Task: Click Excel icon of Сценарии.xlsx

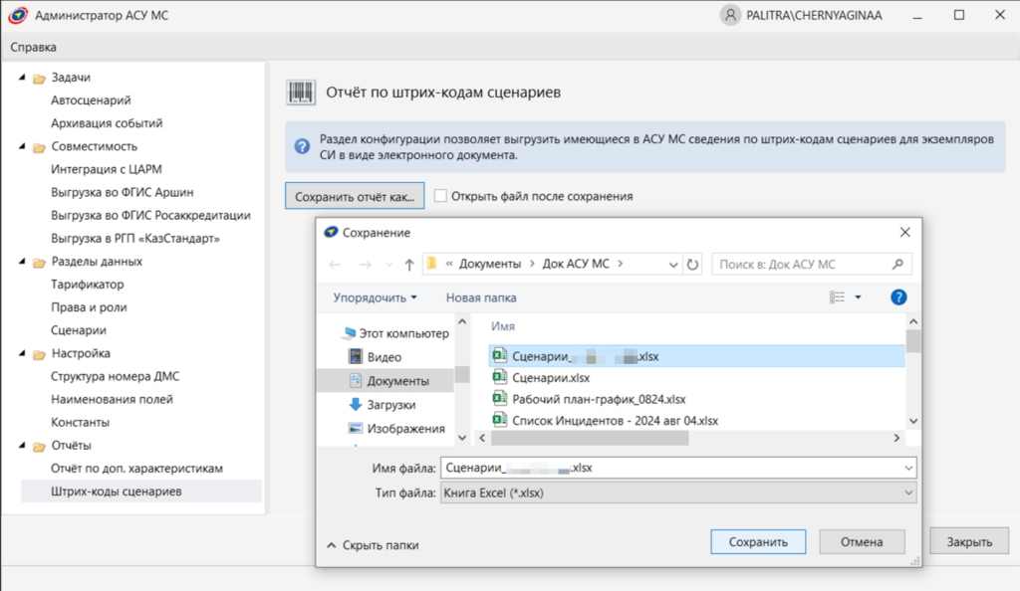Action: click(x=500, y=377)
